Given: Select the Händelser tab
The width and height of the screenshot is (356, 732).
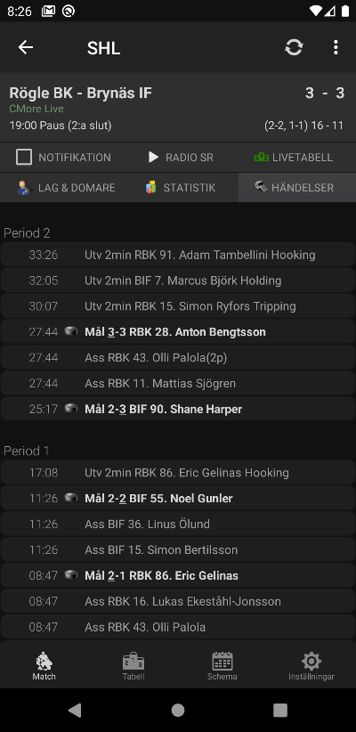Looking at the screenshot, I should (x=297, y=188).
